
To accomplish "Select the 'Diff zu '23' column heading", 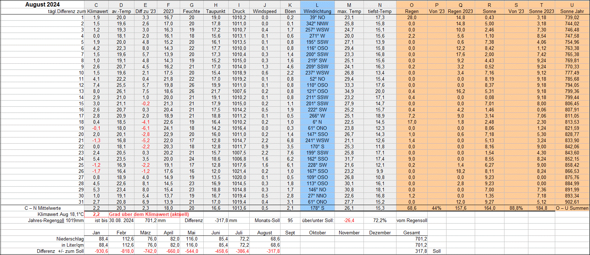I will click(146, 11).
